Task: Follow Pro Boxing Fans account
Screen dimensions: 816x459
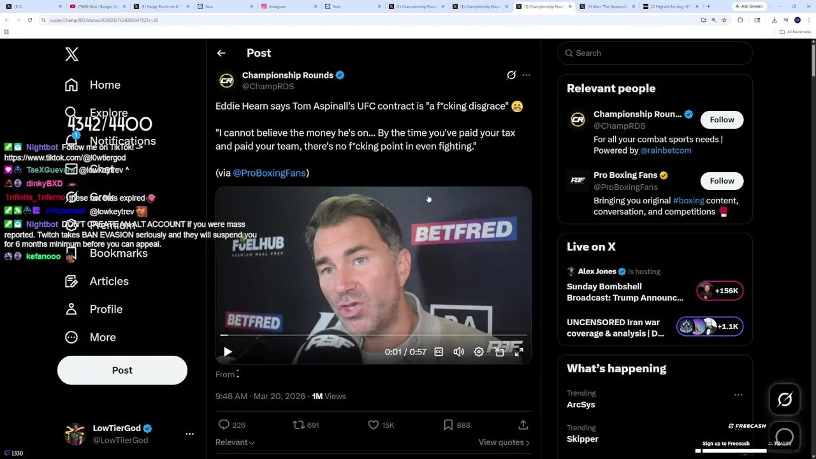Action: click(722, 181)
